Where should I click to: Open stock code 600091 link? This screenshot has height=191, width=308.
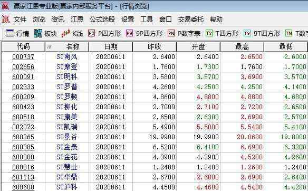(23, 77)
